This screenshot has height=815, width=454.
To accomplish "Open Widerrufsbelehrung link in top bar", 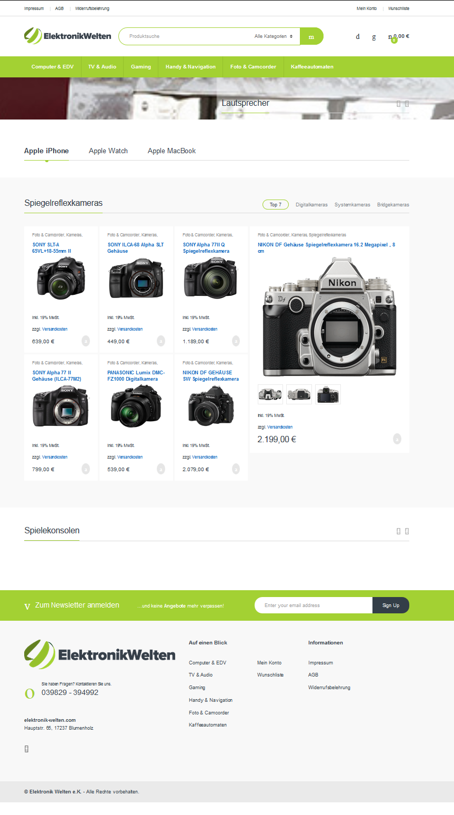I will point(92,8).
